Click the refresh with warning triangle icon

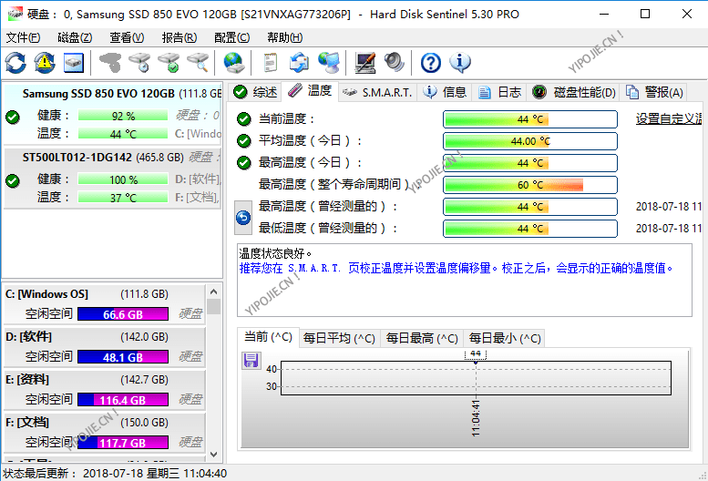pos(45,63)
